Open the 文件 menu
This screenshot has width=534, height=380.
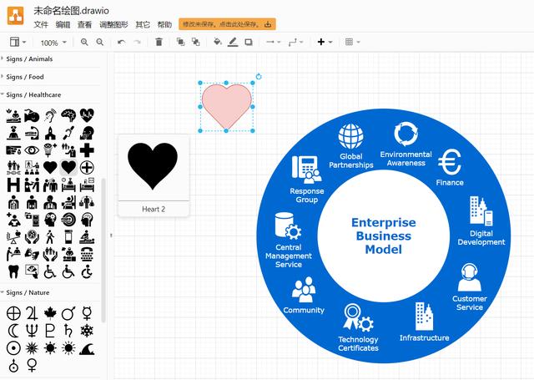point(41,24)
